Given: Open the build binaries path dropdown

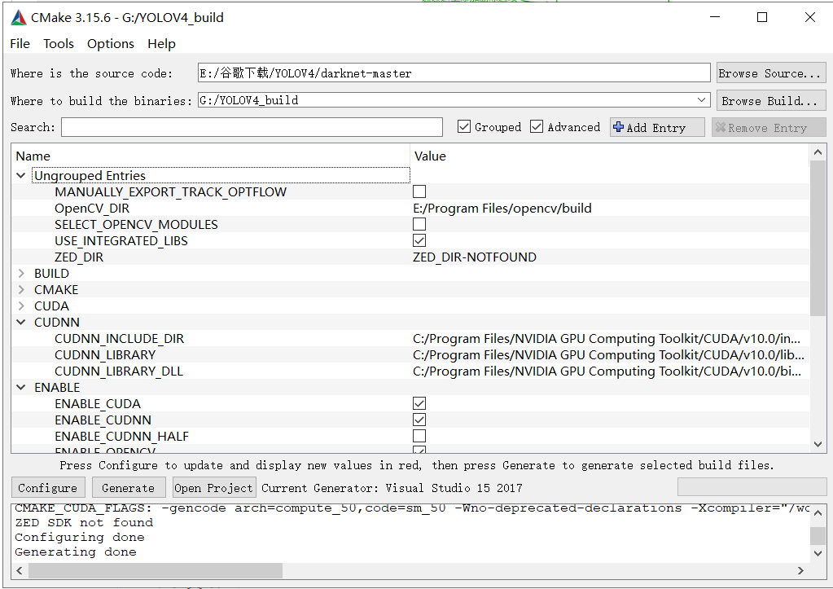Looking at the screenshot, I should pos(701,100).
